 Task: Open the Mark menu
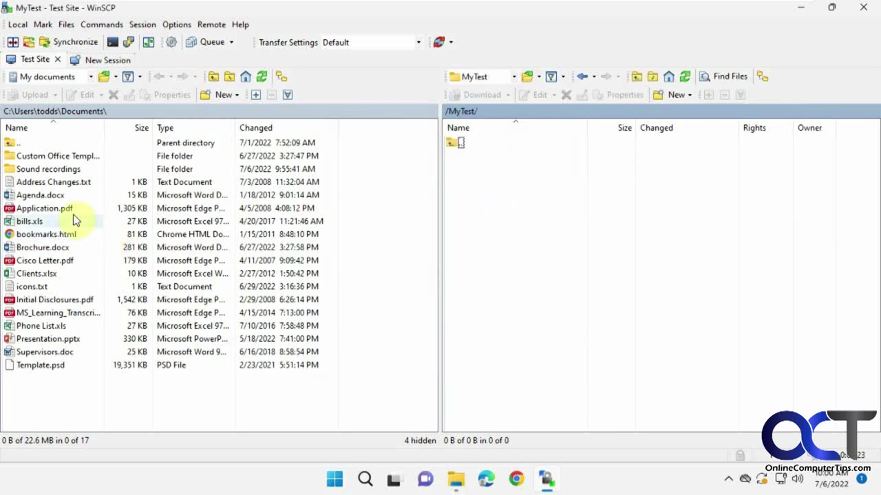[x=43, y=24]
